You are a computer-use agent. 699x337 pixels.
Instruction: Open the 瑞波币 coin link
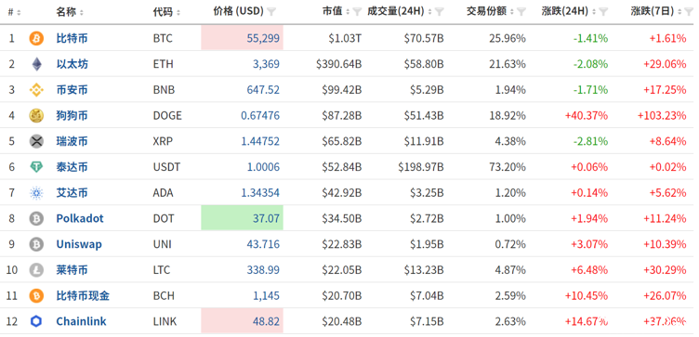72,141
